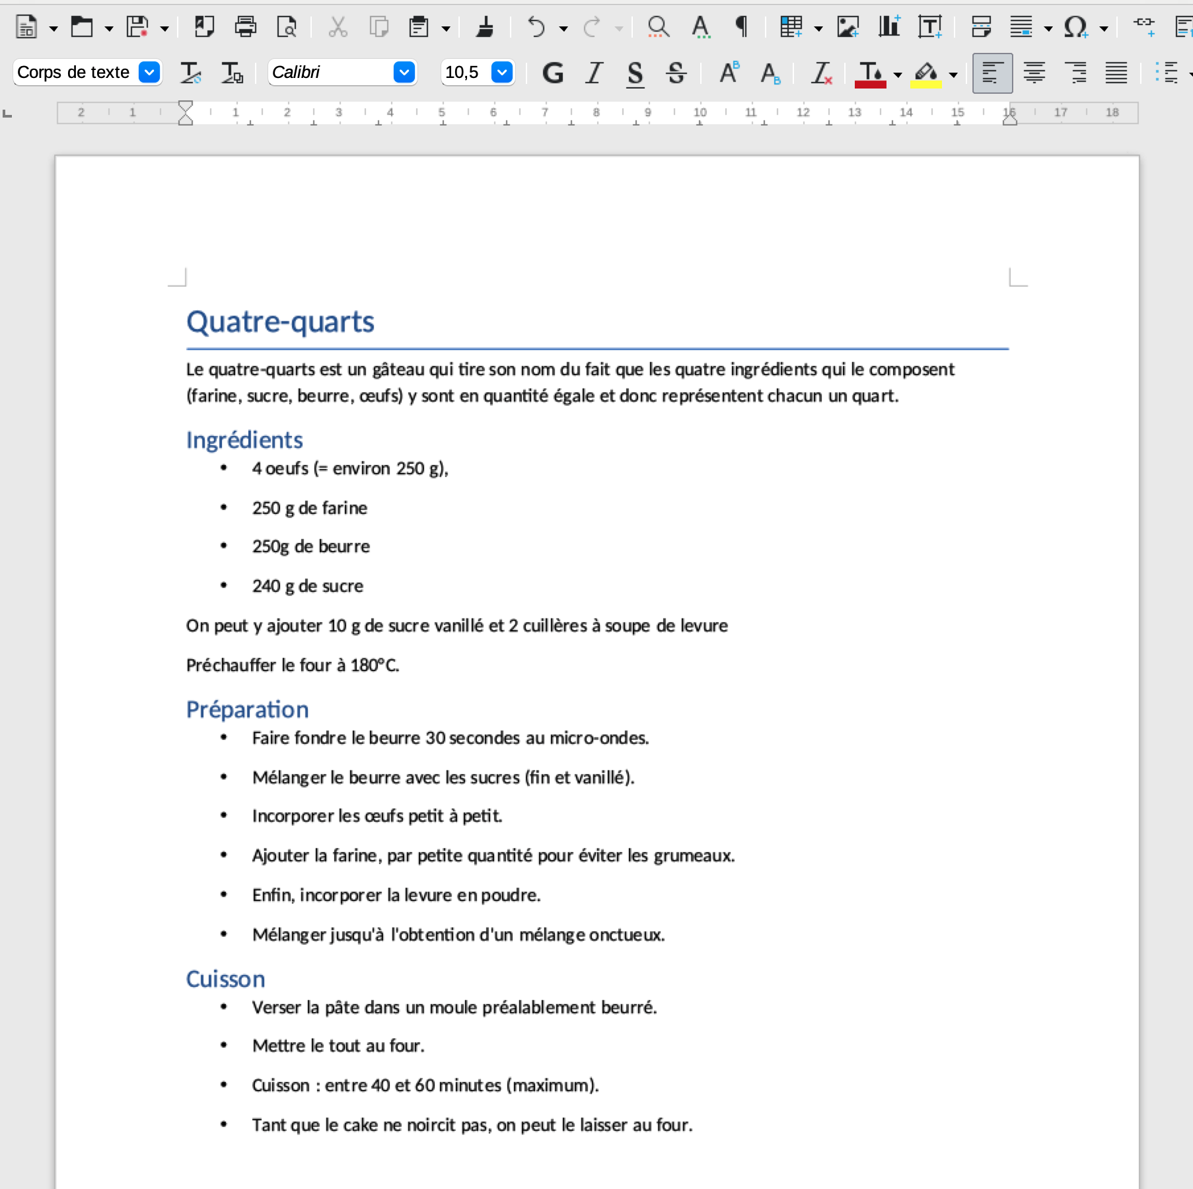Click the '250 g de farine' list item

310,508
